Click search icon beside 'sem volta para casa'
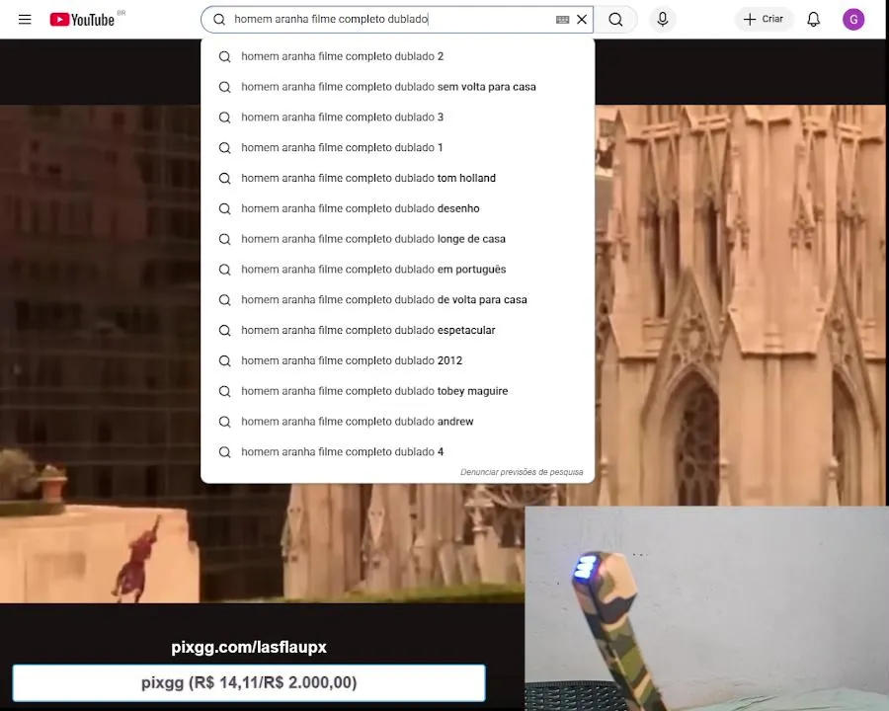 point(225,87)
